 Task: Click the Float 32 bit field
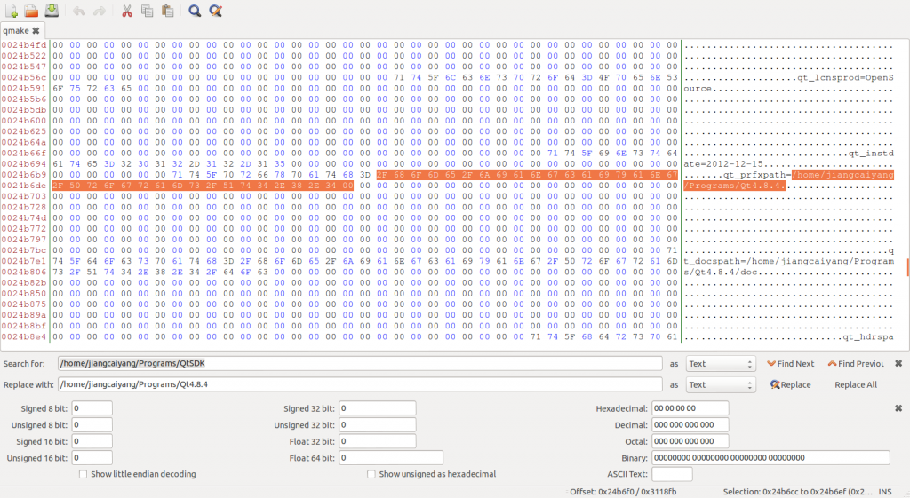pyautogui.click(x=377, y=441)
